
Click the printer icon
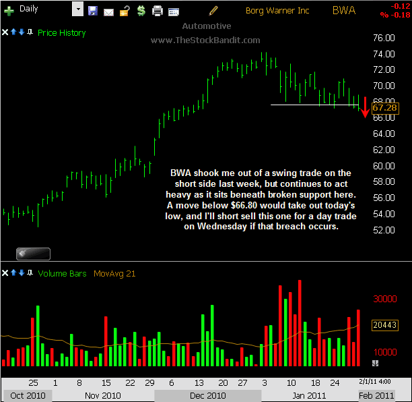click(x=158, y=11)
